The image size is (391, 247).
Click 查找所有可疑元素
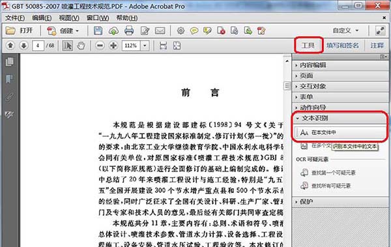[x=326, y=186]
